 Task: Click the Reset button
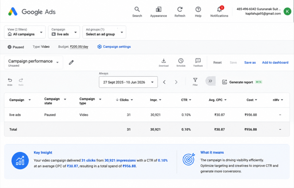pos(217,62)
